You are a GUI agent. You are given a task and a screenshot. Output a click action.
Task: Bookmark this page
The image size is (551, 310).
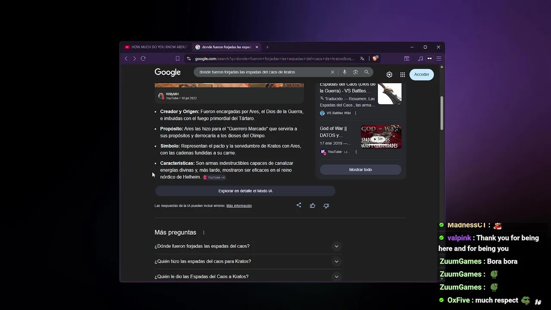click(177, 59)
